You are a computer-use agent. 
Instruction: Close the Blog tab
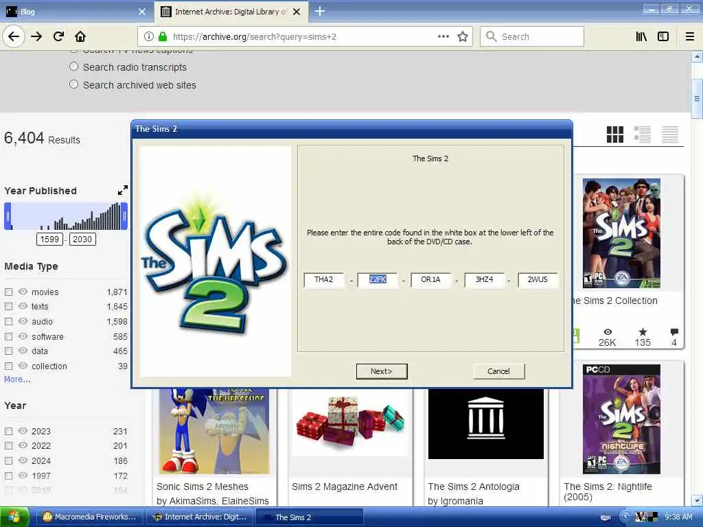[x=142, y=12]
